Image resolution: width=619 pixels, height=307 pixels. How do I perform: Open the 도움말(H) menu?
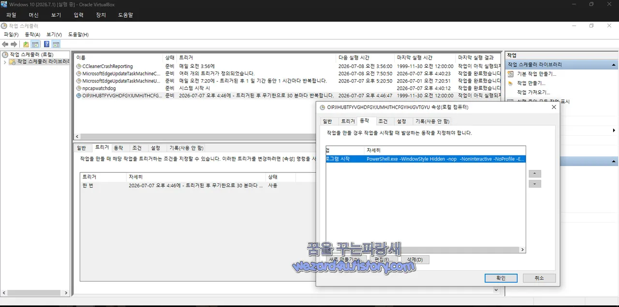tap(78, 35)
